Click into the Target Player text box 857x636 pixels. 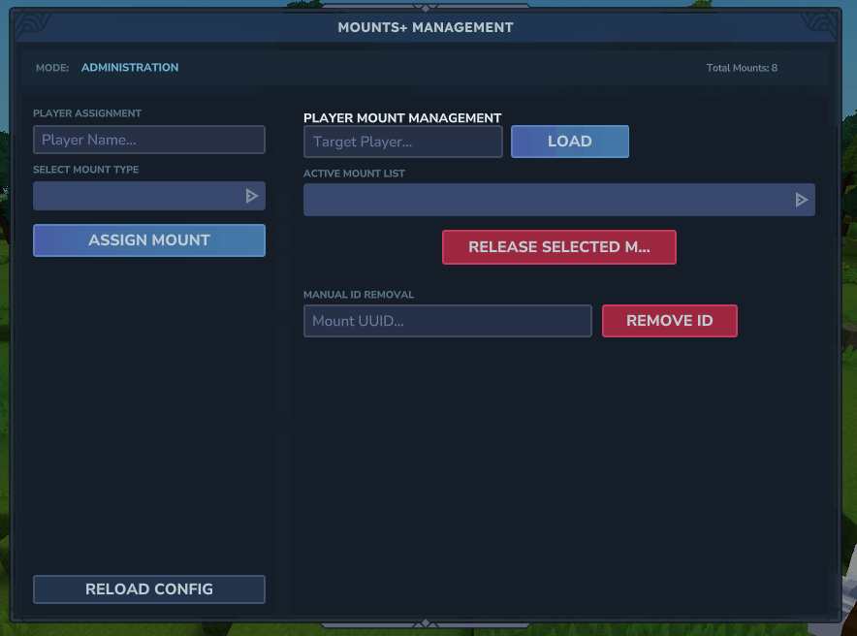click(402, 142)
